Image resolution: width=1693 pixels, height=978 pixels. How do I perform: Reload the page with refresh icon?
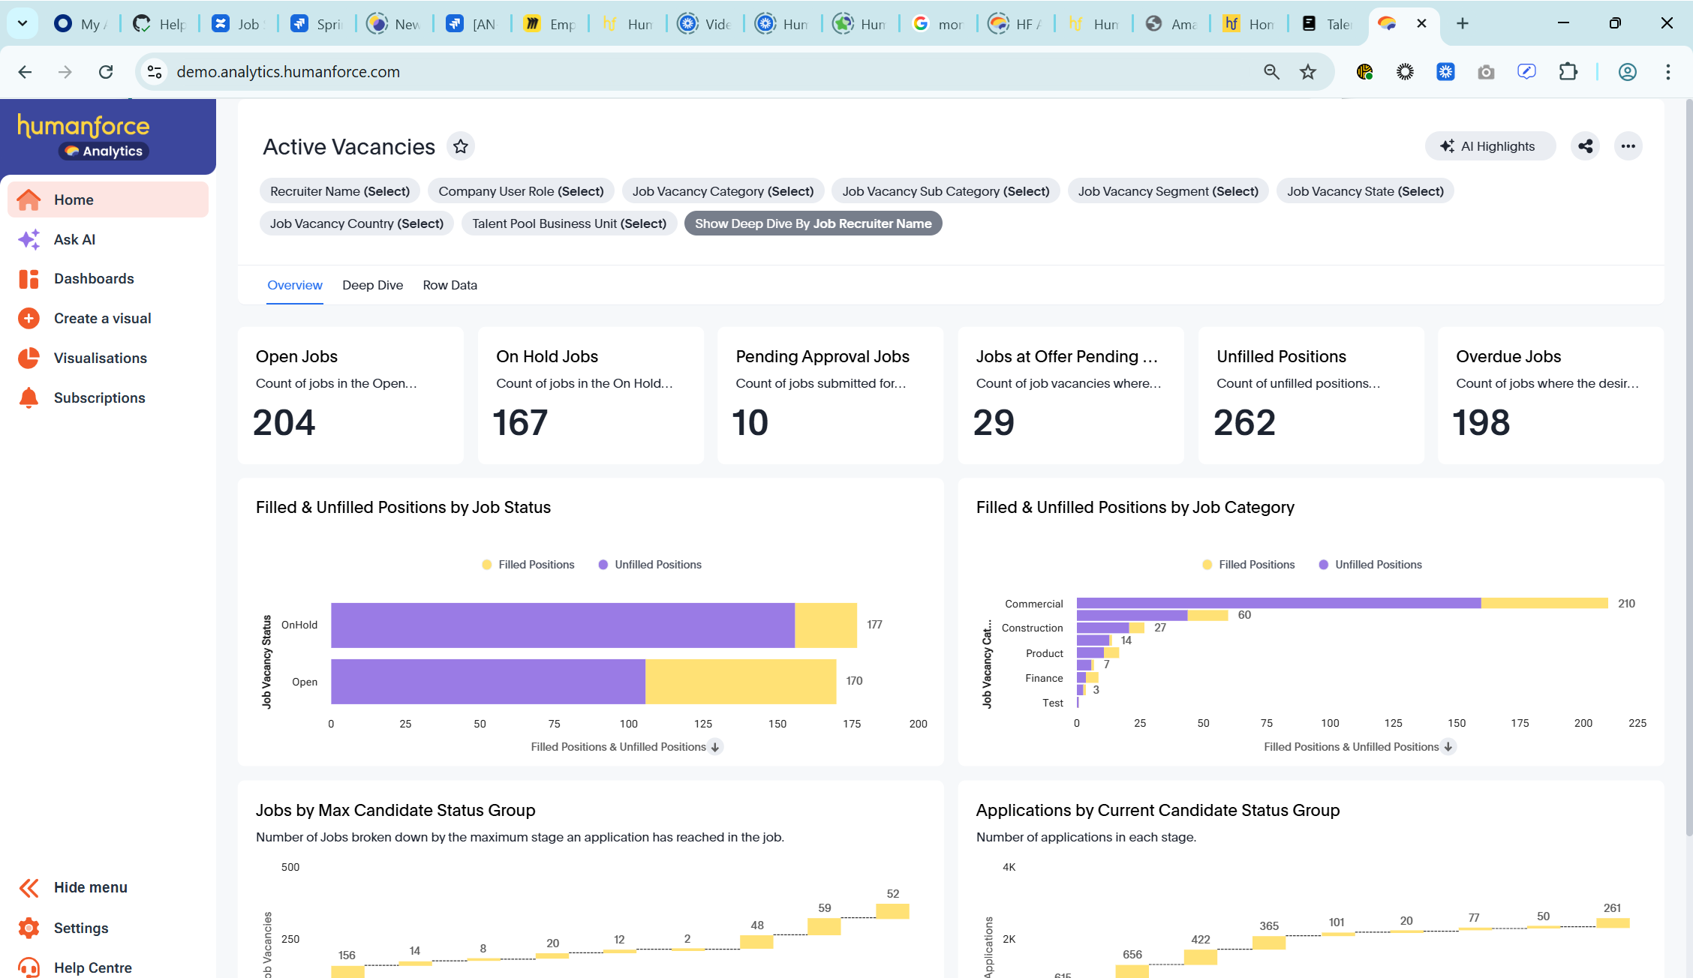106,72
